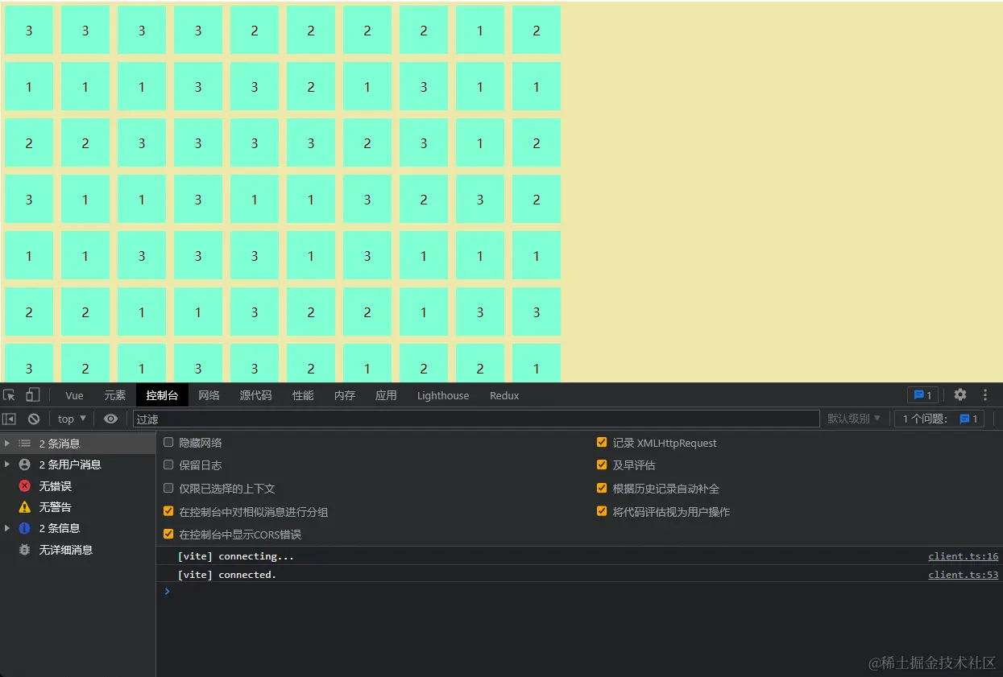The width and height of the screenshot is (1003, 677).
Task: Open the three-dot customize DevTools menu
Action: (x=985, y=394)
